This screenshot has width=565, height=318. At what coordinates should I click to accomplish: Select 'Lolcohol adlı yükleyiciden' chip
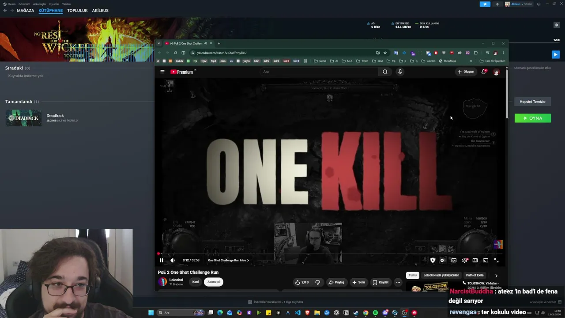pyautogui.click(x=441, y=275)
